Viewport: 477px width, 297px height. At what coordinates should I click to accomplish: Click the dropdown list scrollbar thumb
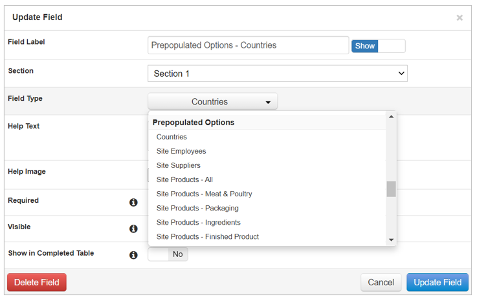pos(391,189)
